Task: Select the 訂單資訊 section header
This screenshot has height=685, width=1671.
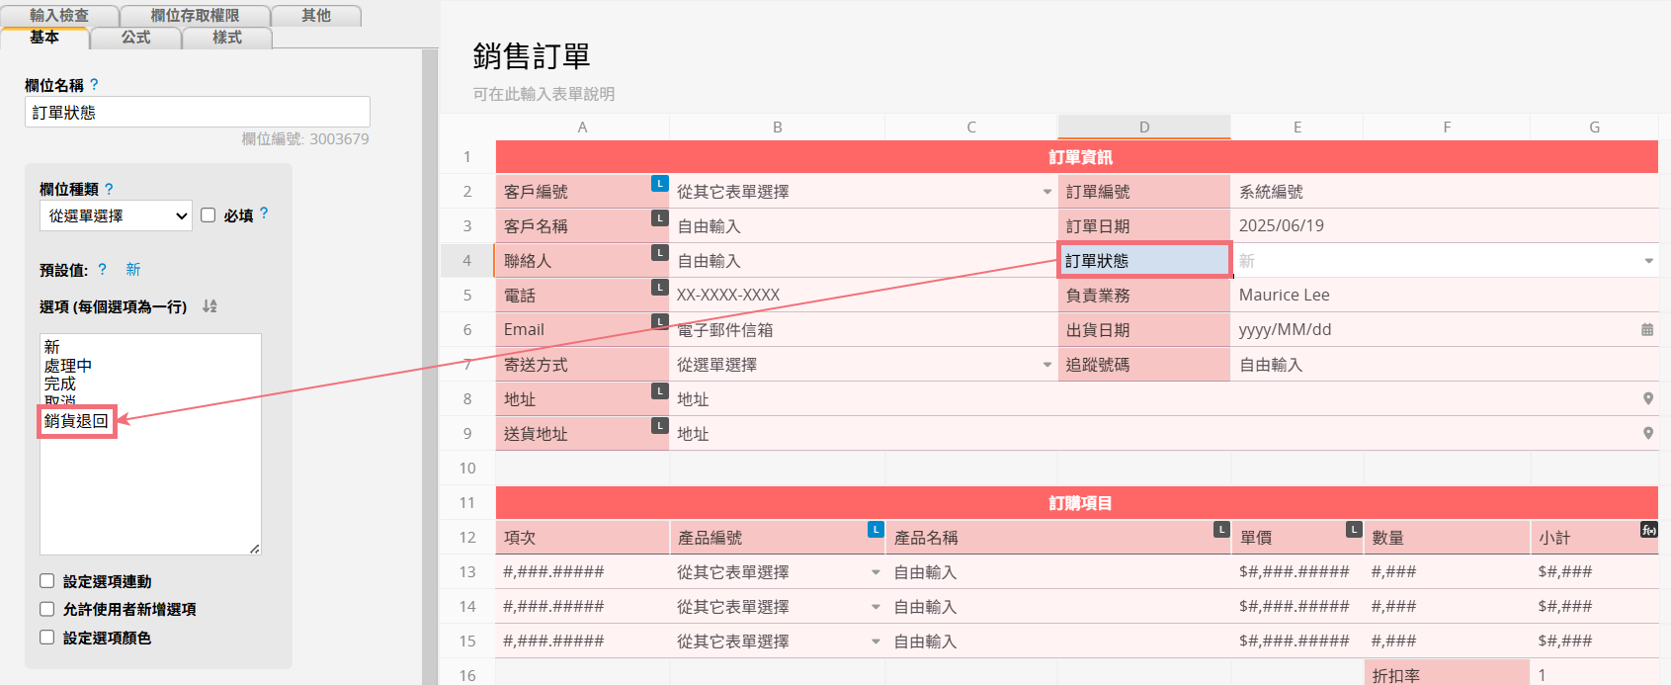Action: 1078,157
